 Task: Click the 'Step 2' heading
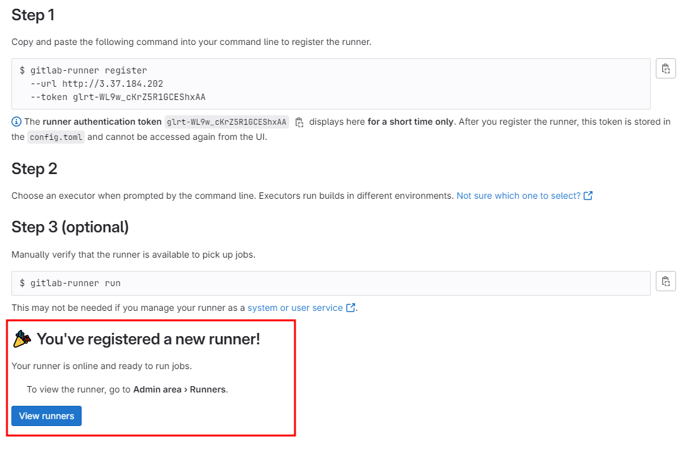click(x=34, y=169)
